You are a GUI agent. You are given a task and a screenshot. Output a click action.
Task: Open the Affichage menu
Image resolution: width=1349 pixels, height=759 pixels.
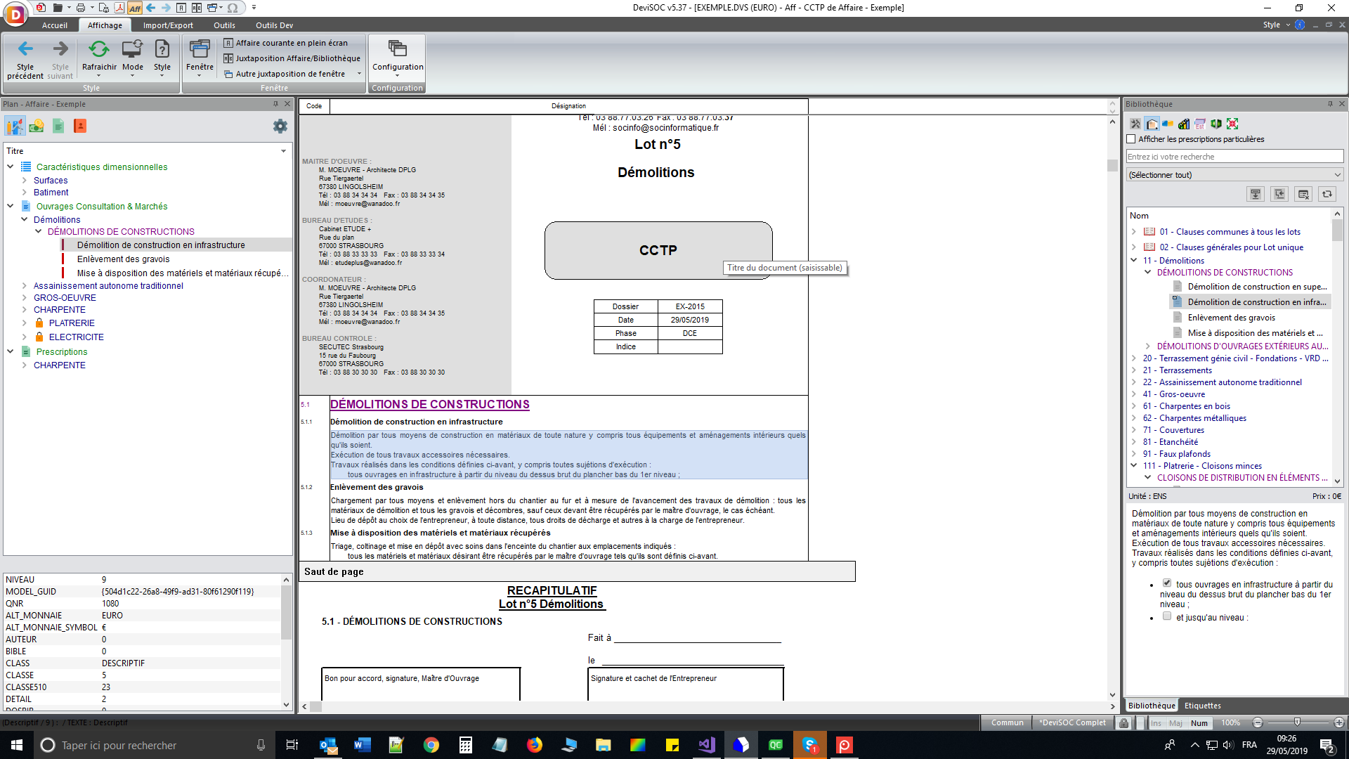coord(104,25)
